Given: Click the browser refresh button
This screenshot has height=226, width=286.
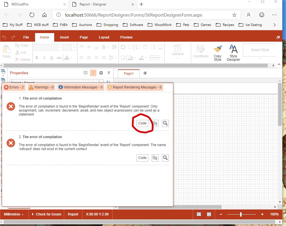Looking at the screenshot, I should click(32, 15).
